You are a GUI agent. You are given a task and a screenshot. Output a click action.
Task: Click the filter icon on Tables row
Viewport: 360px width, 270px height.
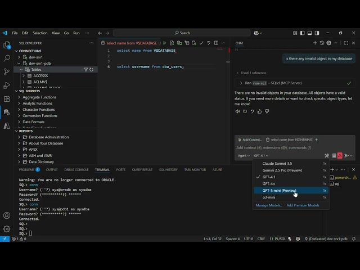(85, 69)
